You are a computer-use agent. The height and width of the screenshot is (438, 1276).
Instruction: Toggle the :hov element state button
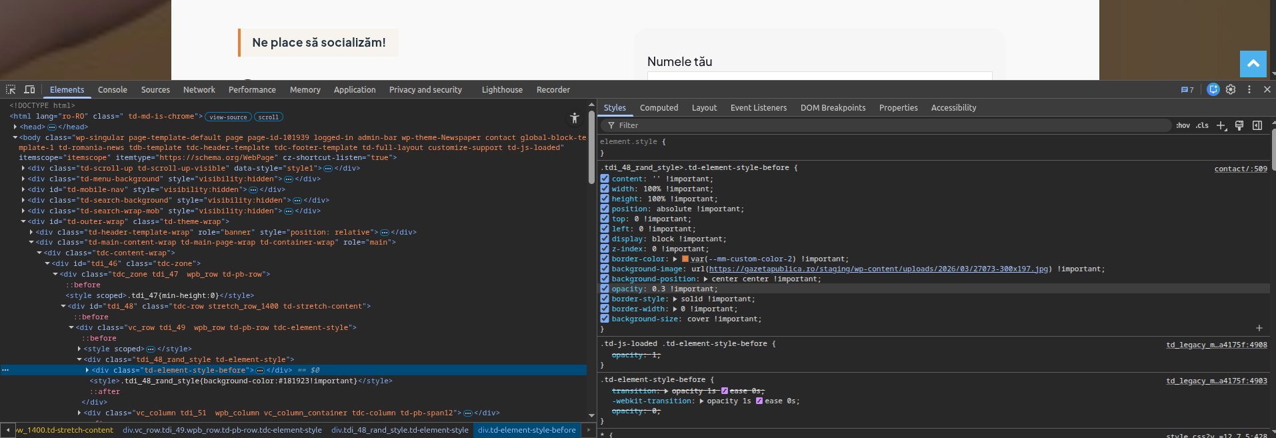[x=1183, y=125]
